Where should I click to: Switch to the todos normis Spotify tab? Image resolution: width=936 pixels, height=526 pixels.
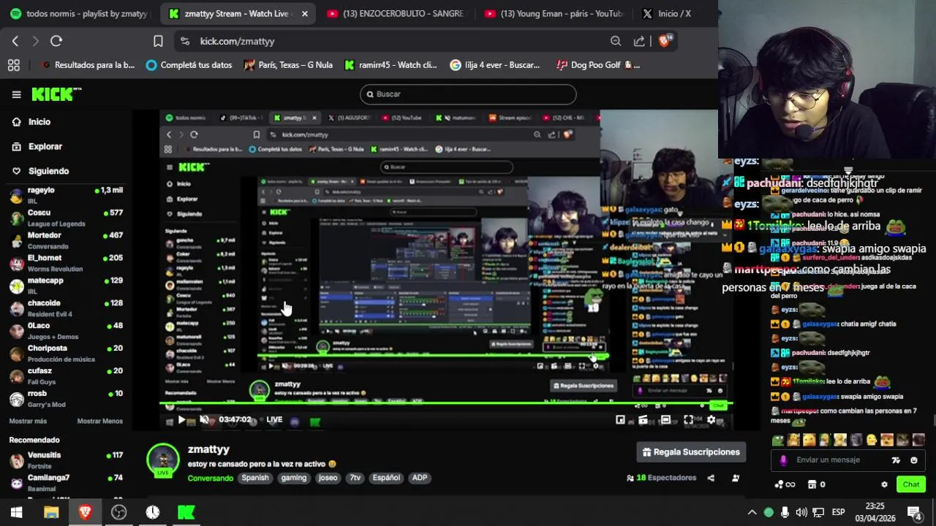click(79, 13)
